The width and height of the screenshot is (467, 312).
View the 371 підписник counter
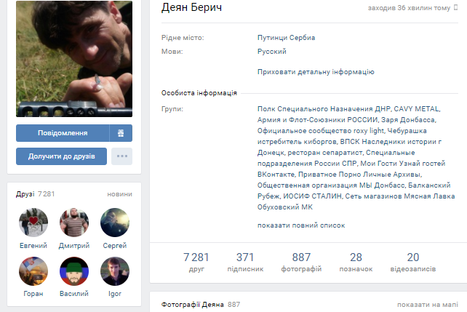(245, 262)
